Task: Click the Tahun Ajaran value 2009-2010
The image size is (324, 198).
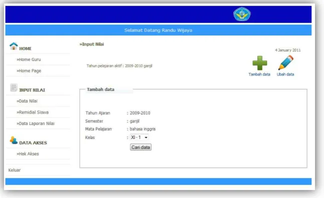Action: coord(140,113)
